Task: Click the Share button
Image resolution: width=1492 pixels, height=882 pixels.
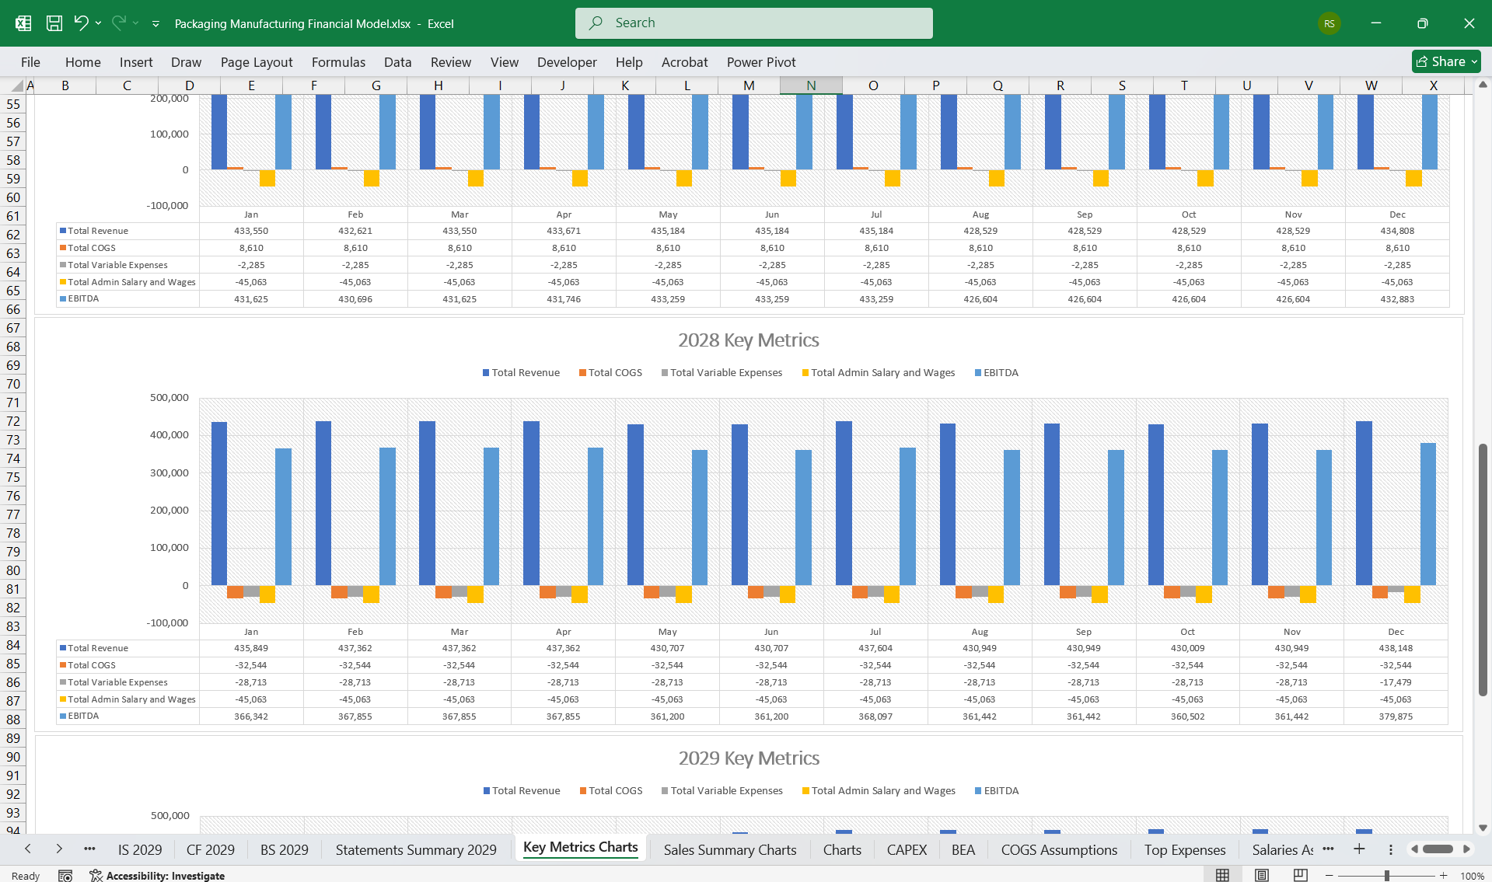Action: coord(1445,61)
